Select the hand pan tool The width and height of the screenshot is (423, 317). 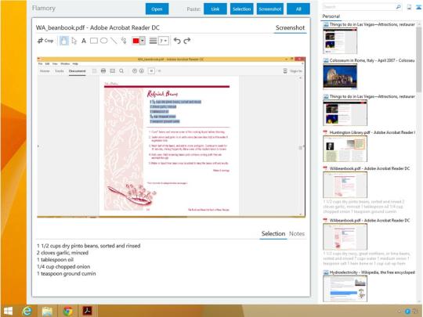(64, 41)
